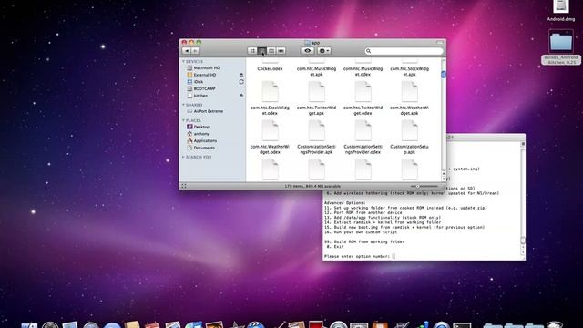Click the Finder scrollbar thumb
The height and width of the screenshot is (328, 583).
coord(444,75)
